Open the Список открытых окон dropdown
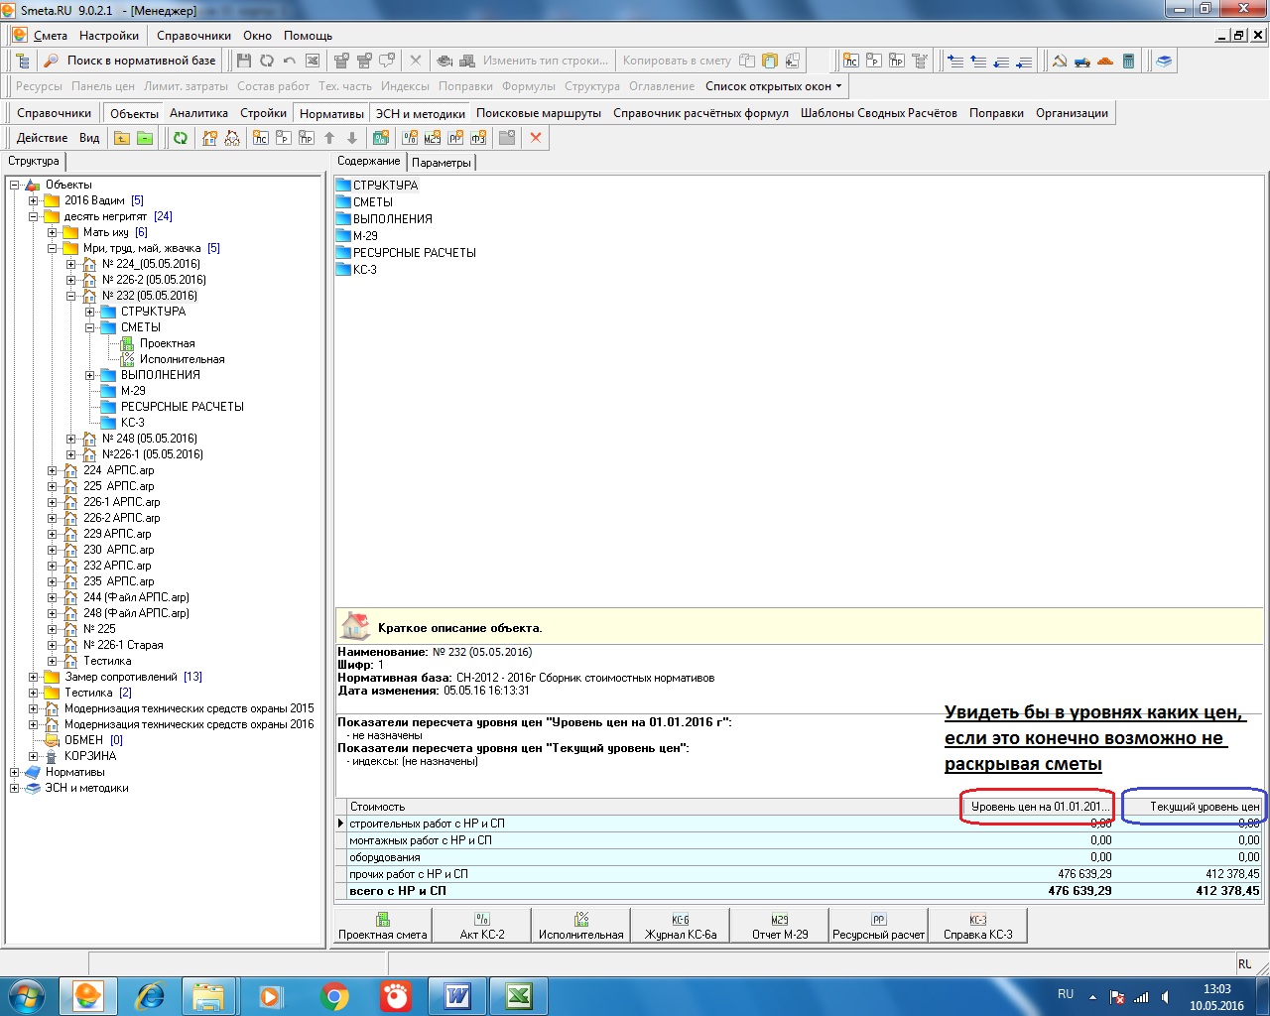 point(773,86)
